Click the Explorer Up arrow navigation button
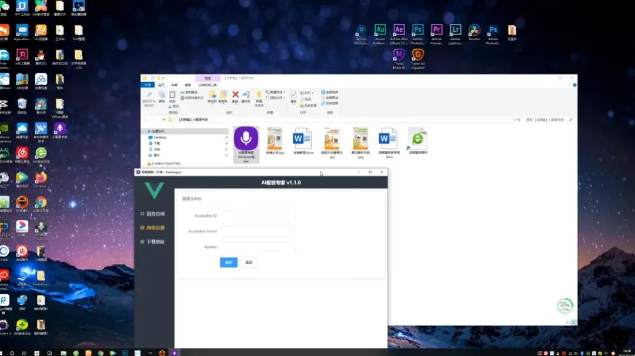635x356 pixels. tap(163, 120)
